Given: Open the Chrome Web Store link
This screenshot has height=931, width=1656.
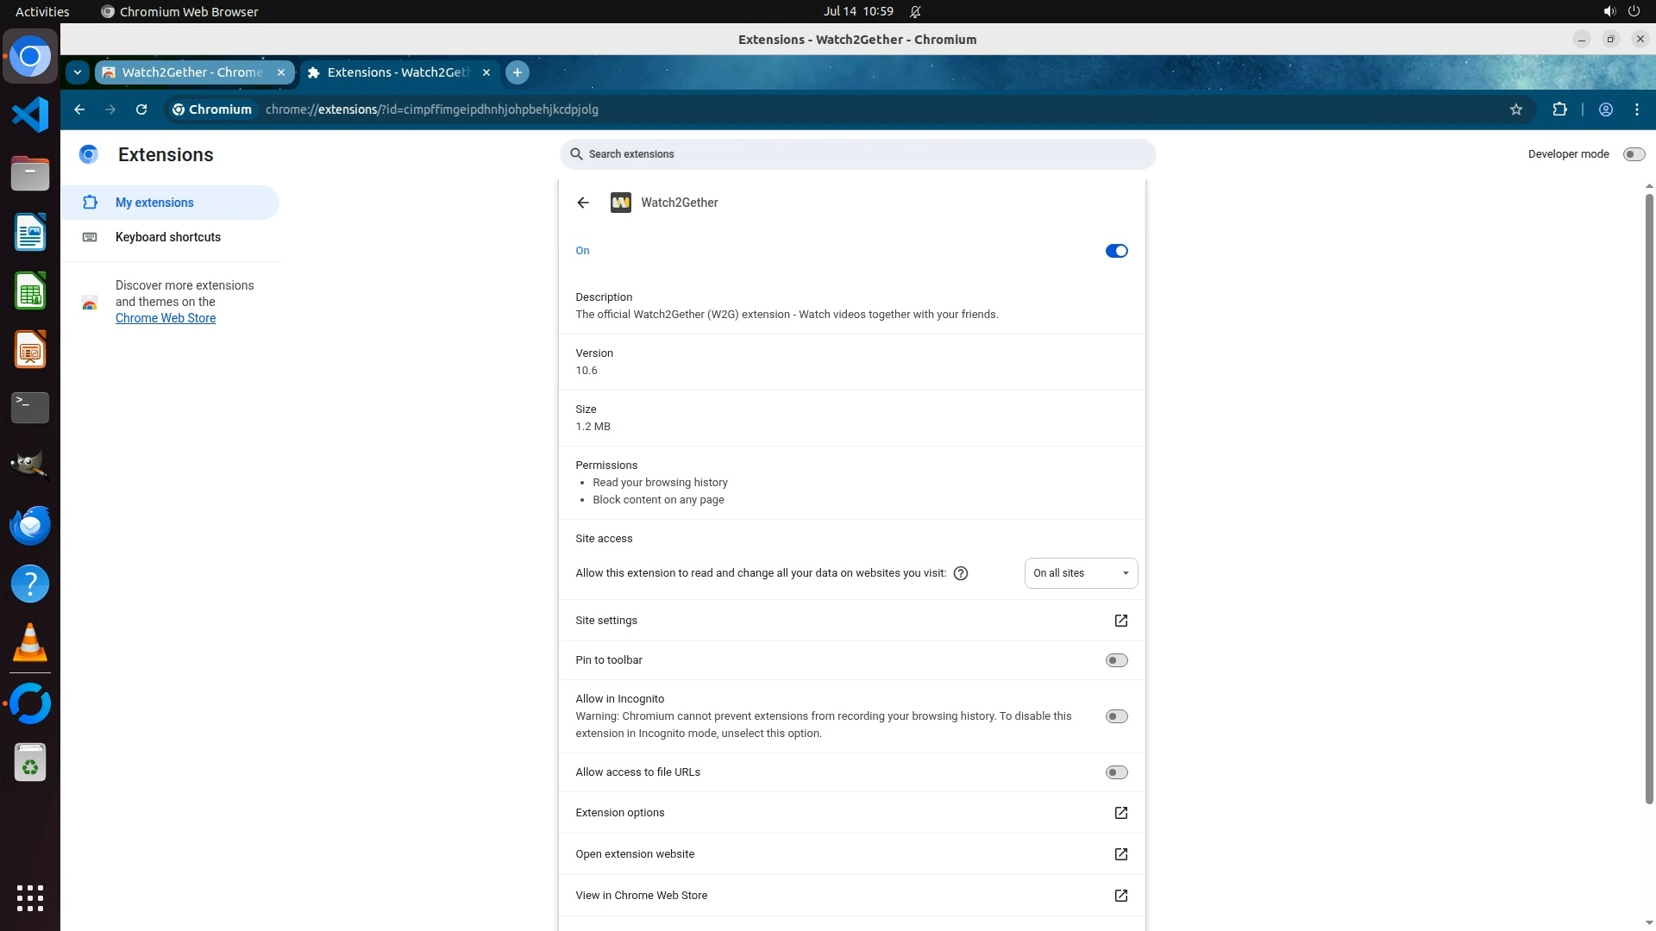Looking at the screenshot, I should pos(166,318).
